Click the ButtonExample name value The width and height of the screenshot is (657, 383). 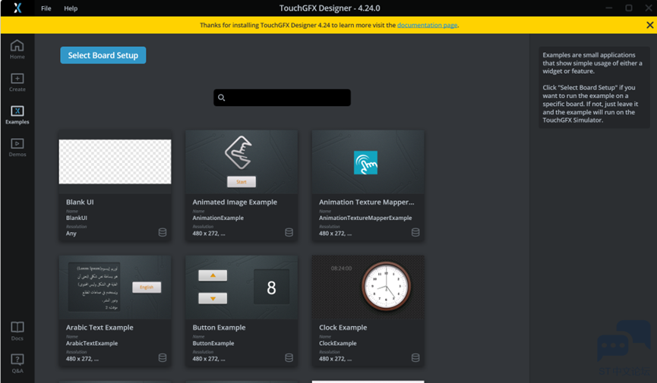point(213,344)
